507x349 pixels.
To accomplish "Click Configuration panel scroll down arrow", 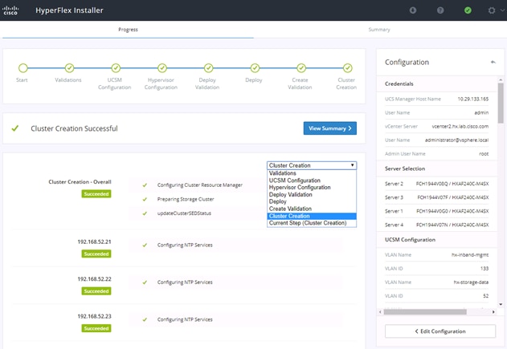I will [x=501, y=304].
